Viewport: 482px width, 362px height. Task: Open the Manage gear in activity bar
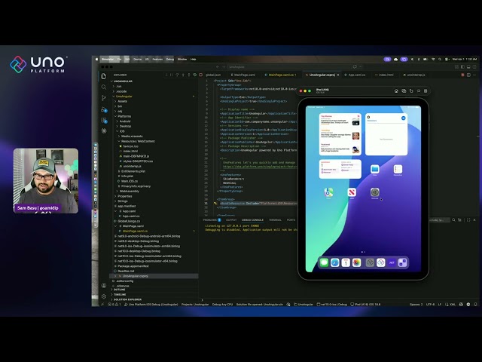click(104, 296)
